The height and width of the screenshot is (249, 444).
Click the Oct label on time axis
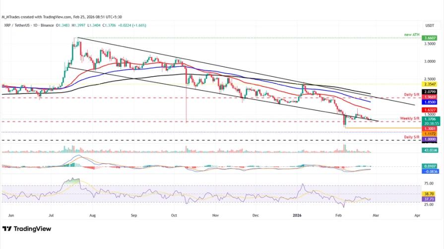pyautogui.click(x=174, y=216)
